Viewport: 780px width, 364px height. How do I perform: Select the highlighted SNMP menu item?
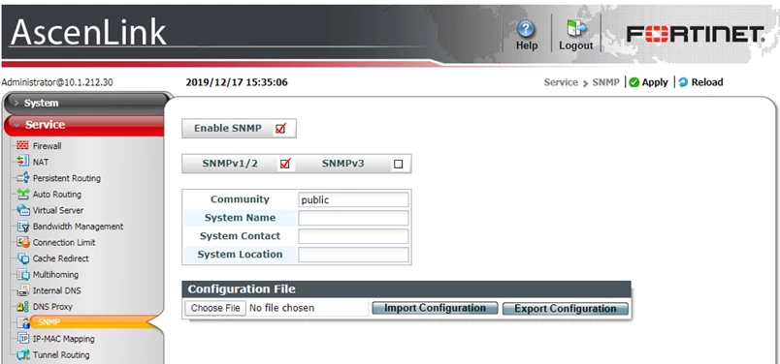tap(89, 322)
